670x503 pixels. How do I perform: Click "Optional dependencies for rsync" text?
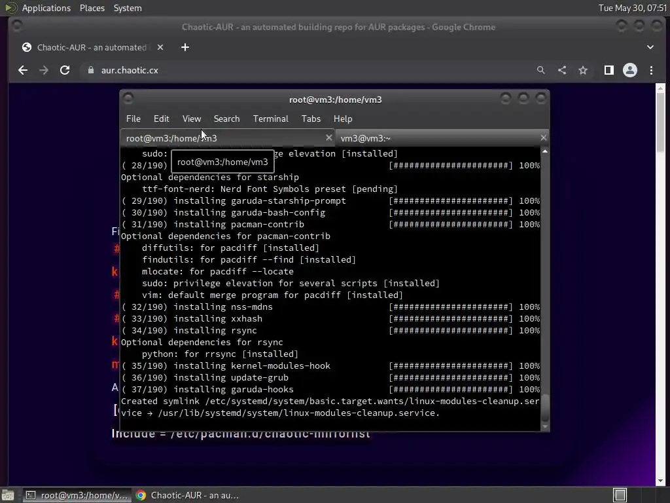pyautogui.click(x=202, y=343)
